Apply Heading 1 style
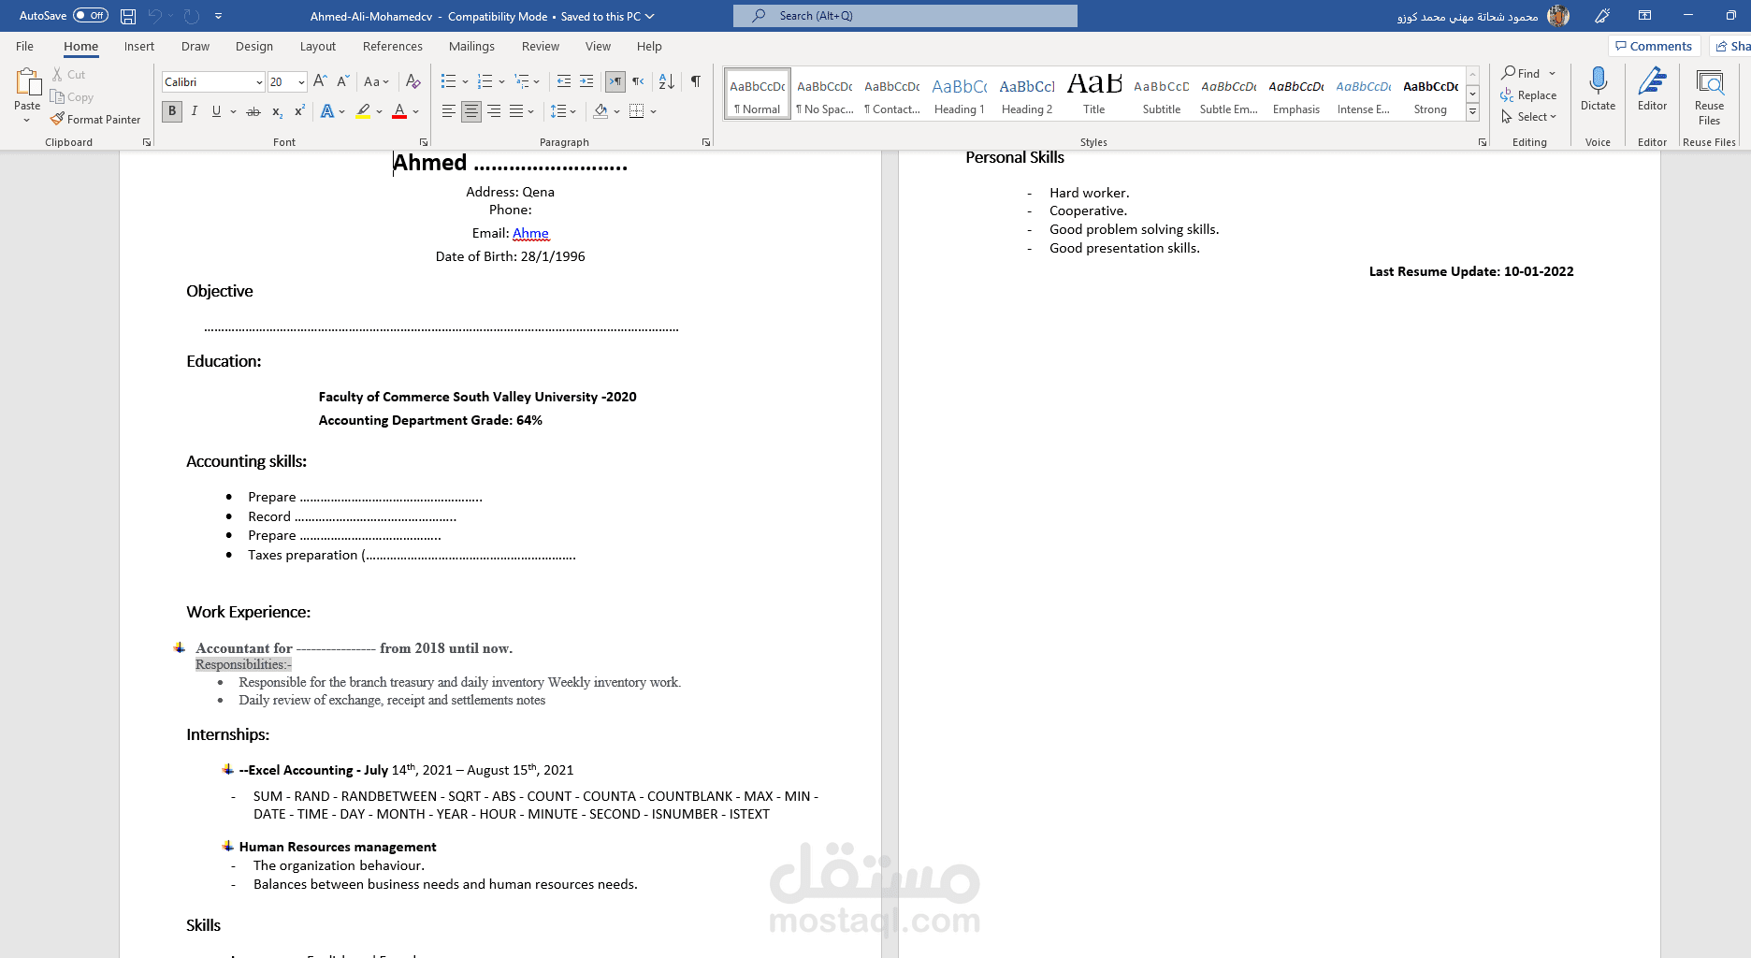Image resolution: width=1751 pixels, height=958 pixels. [960, 94]
